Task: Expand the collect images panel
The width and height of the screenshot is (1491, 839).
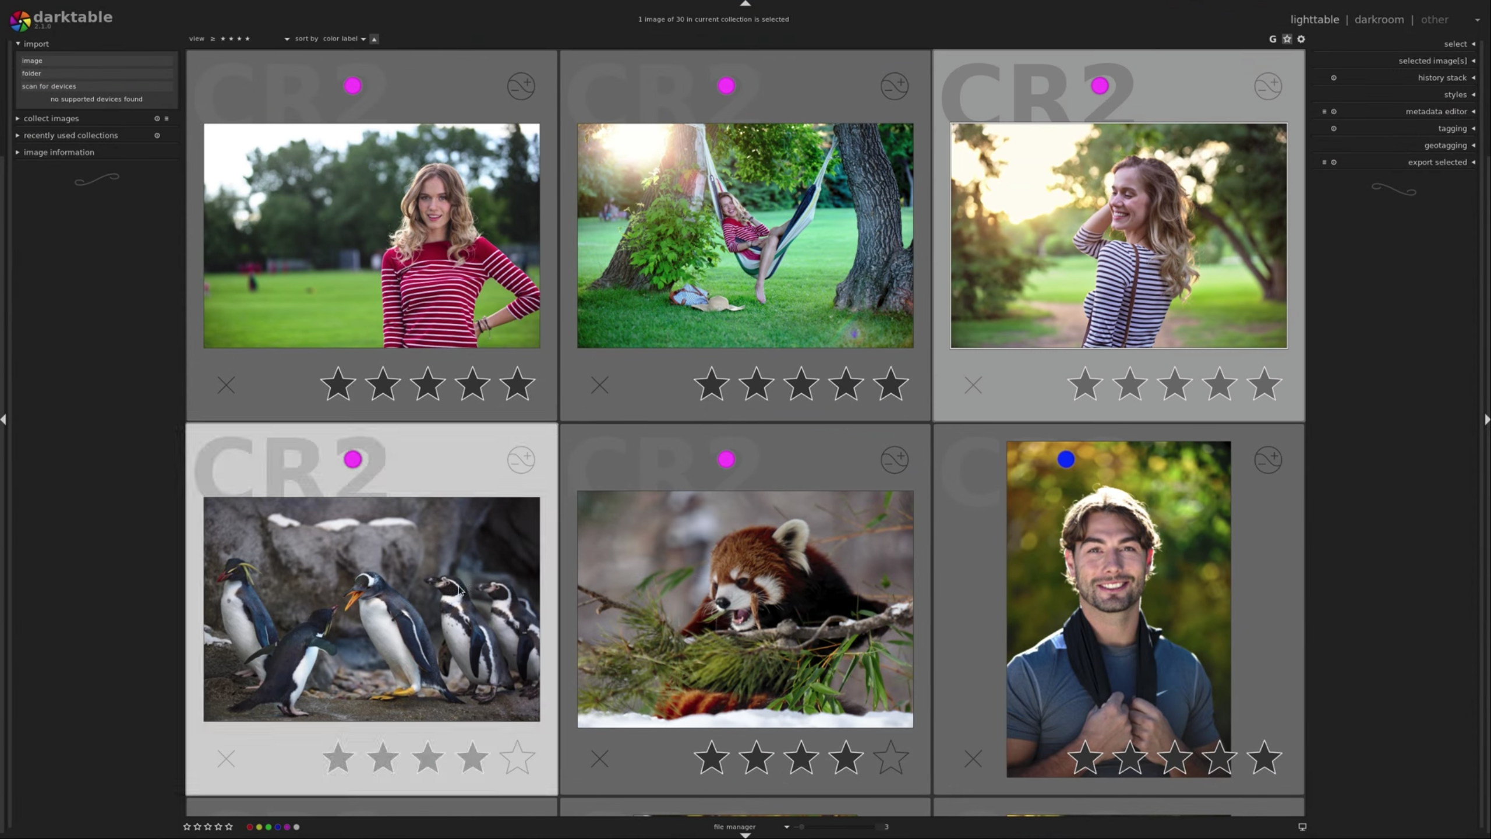Action: pyautogui.click(x=51, y=118)
